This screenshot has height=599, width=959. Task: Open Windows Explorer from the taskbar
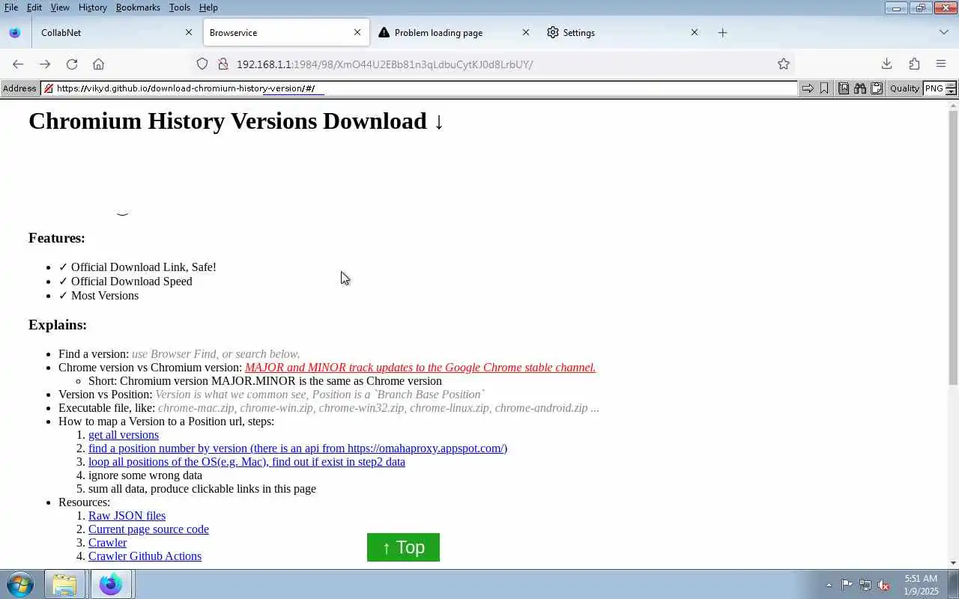pos(64,584)
